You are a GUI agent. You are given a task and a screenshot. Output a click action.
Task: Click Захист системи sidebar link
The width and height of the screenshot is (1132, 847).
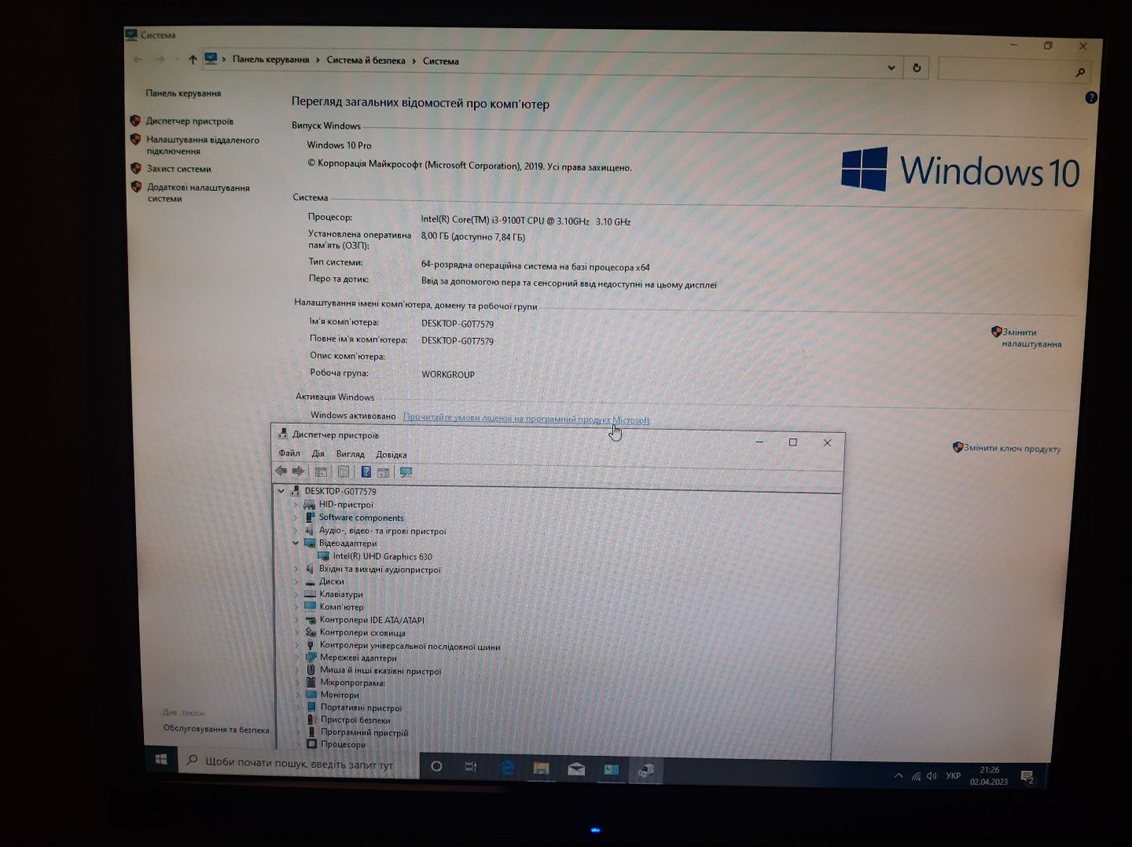(x=178, y=168)
